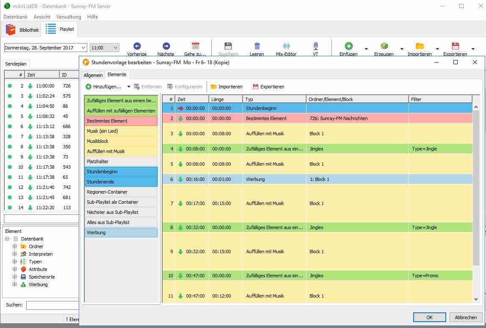
Task: Click the Leeren trash icon
Action: [257, 46]
